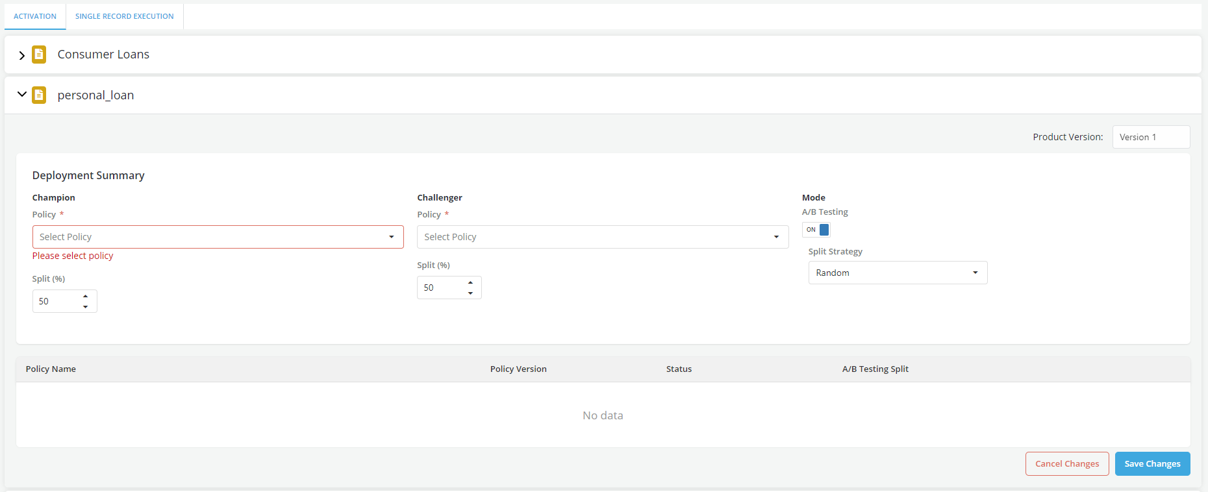Image resolution: width=1208 pixels, height=492 pixels.
Task: Click the Save Changes button
Action: (1152, 463)
